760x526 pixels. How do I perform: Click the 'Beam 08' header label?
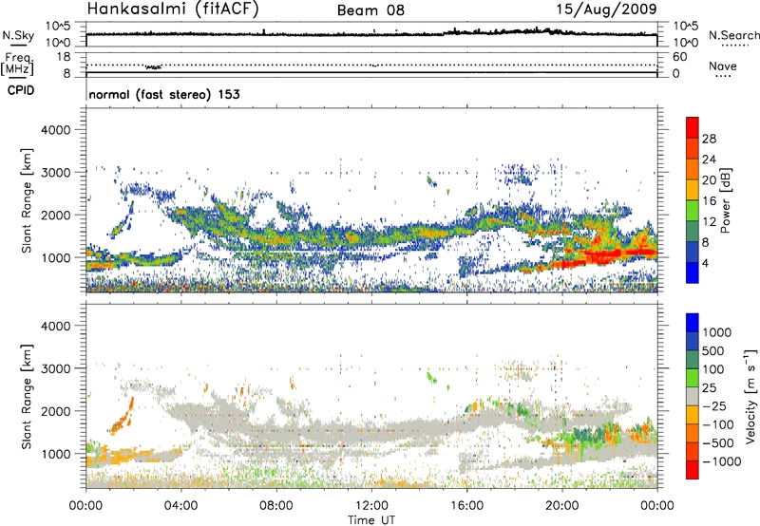point(370,10)
